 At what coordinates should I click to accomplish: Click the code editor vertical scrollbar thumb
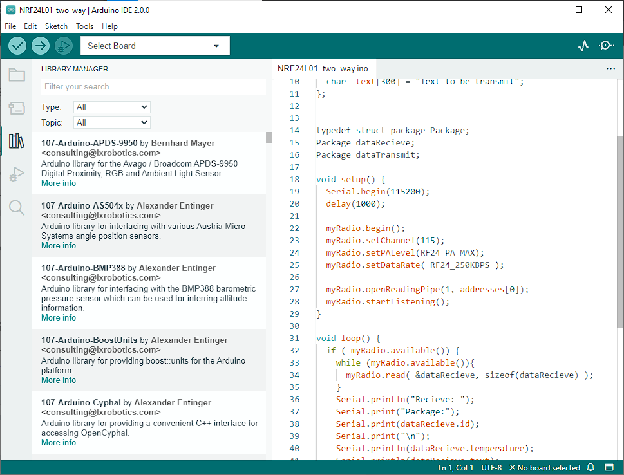coord(620,232)
